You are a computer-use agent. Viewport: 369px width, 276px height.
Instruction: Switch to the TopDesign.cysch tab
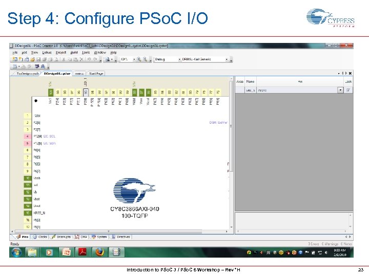click(27, 74)
